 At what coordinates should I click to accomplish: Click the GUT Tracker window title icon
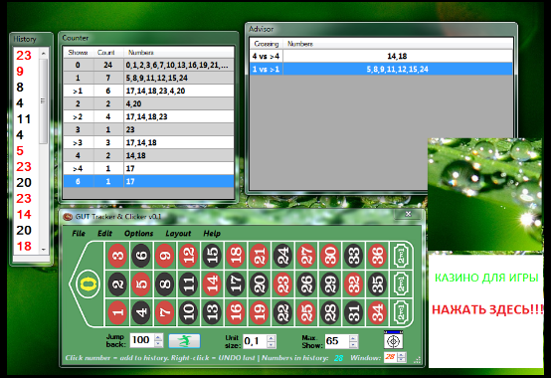click(x=68, y=217)
